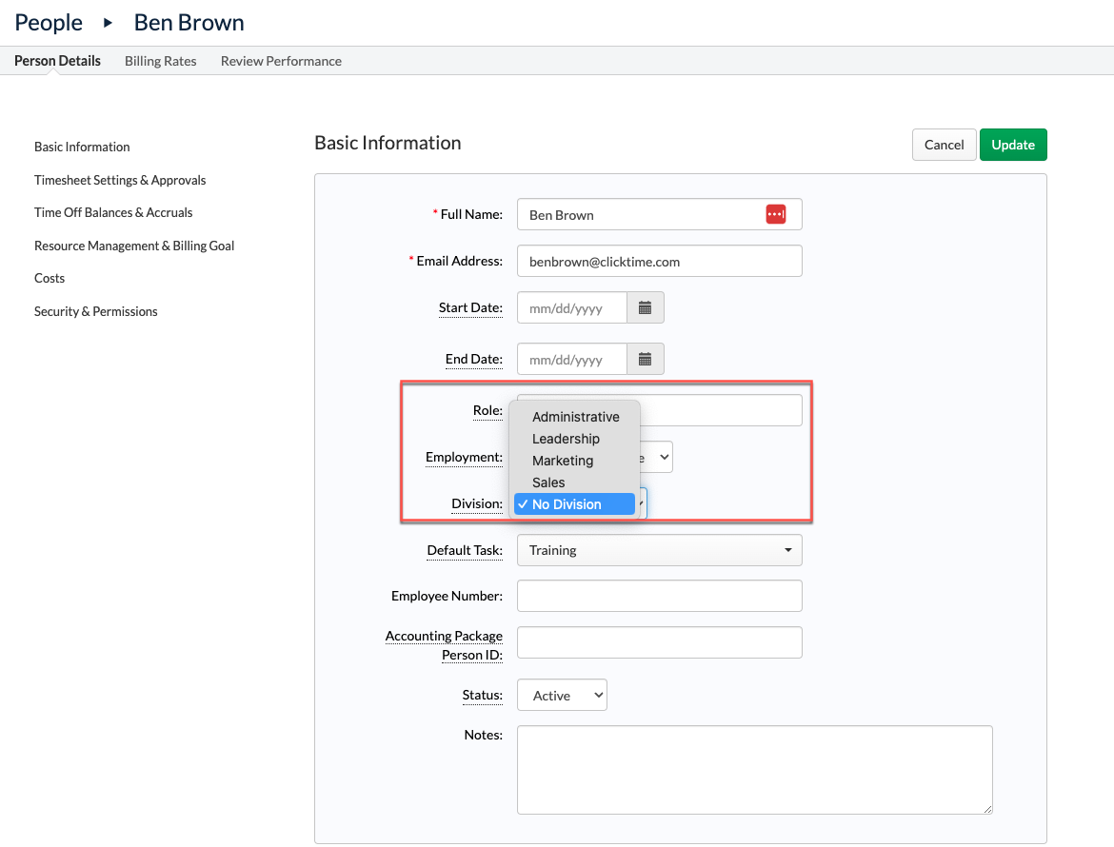1114x847 pixels.
Task: Click the breadcrumb arrow after People
Action: pyautogui.click(x=108, y=23)
